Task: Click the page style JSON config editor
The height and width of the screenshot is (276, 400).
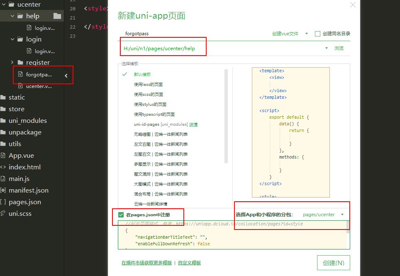Action: [x=232, y=235]
